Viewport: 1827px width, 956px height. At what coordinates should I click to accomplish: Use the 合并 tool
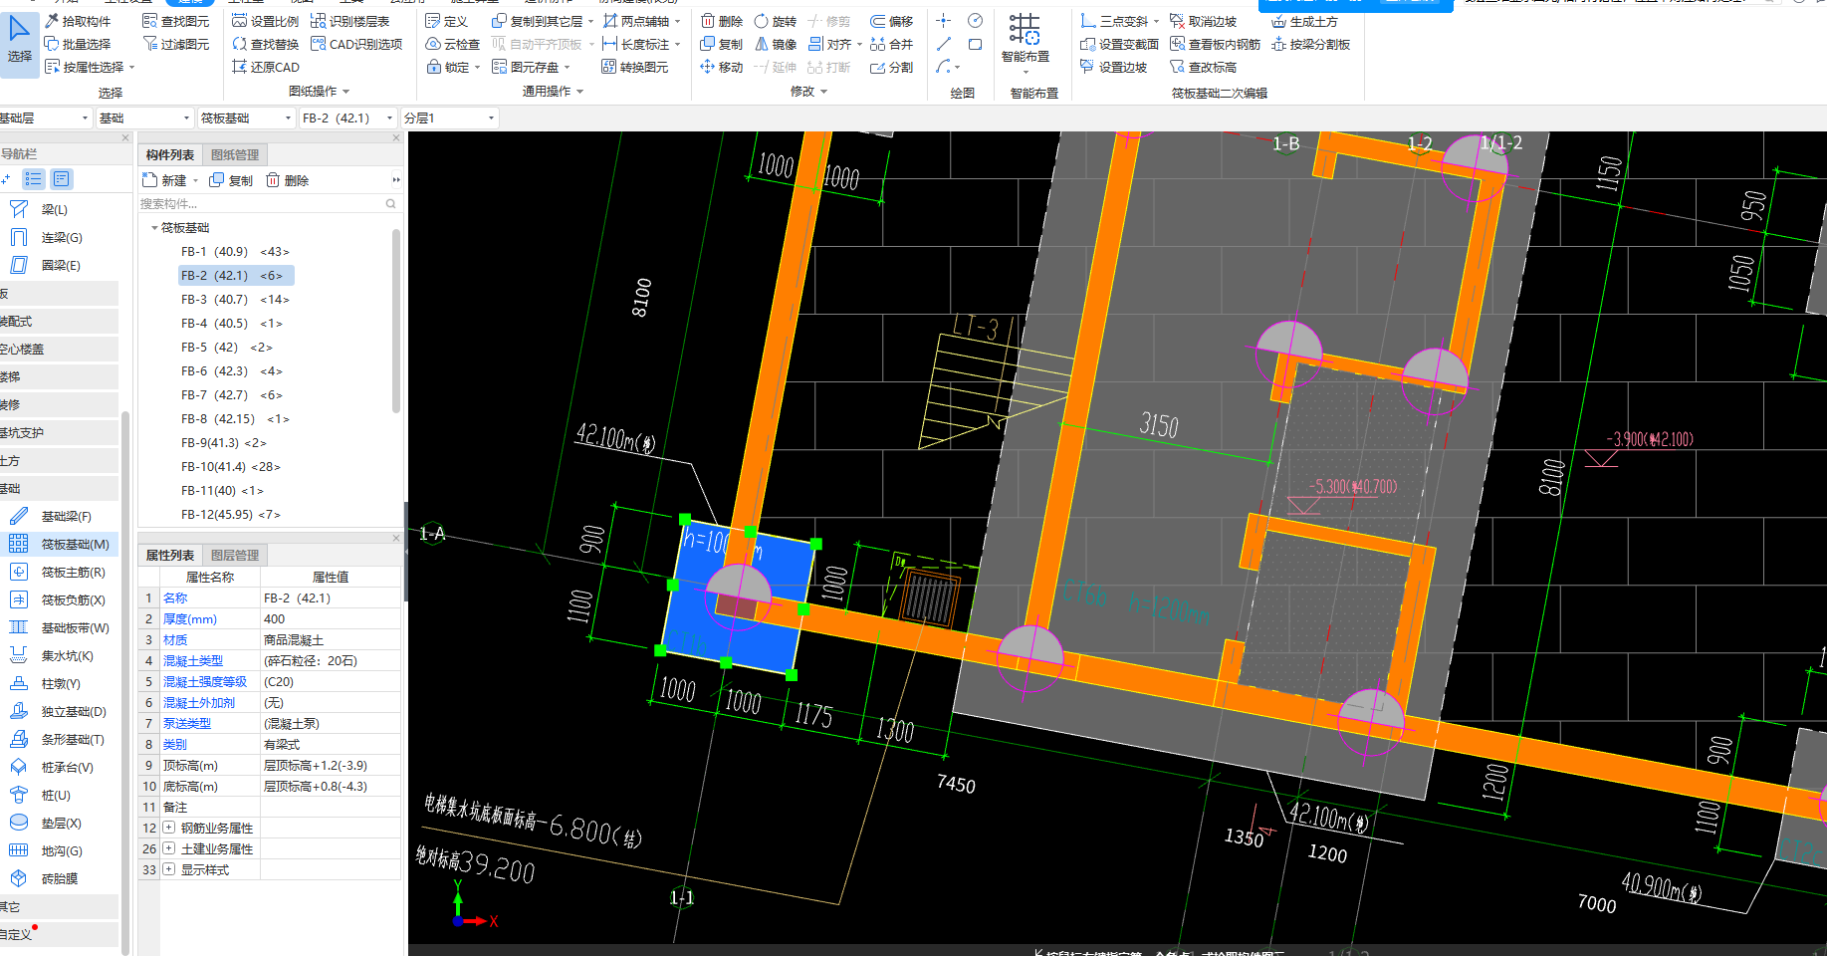coord(891,44)
